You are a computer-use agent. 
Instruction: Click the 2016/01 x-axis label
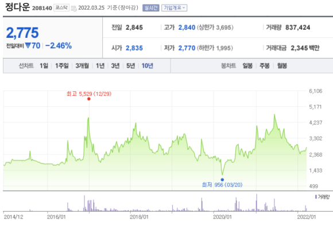[x=56, y=217]
